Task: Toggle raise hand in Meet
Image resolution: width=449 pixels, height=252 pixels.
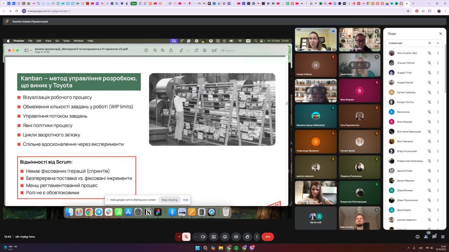Action: point(247,237)
